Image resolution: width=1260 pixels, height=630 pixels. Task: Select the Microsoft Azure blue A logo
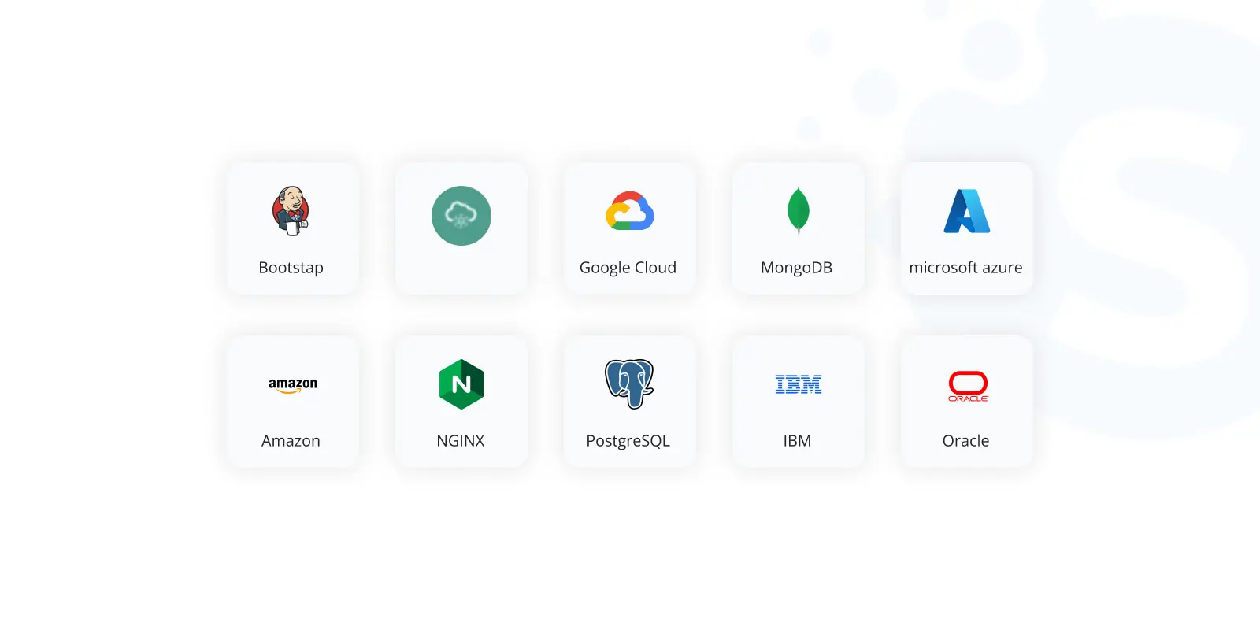[x=967, y=211]
